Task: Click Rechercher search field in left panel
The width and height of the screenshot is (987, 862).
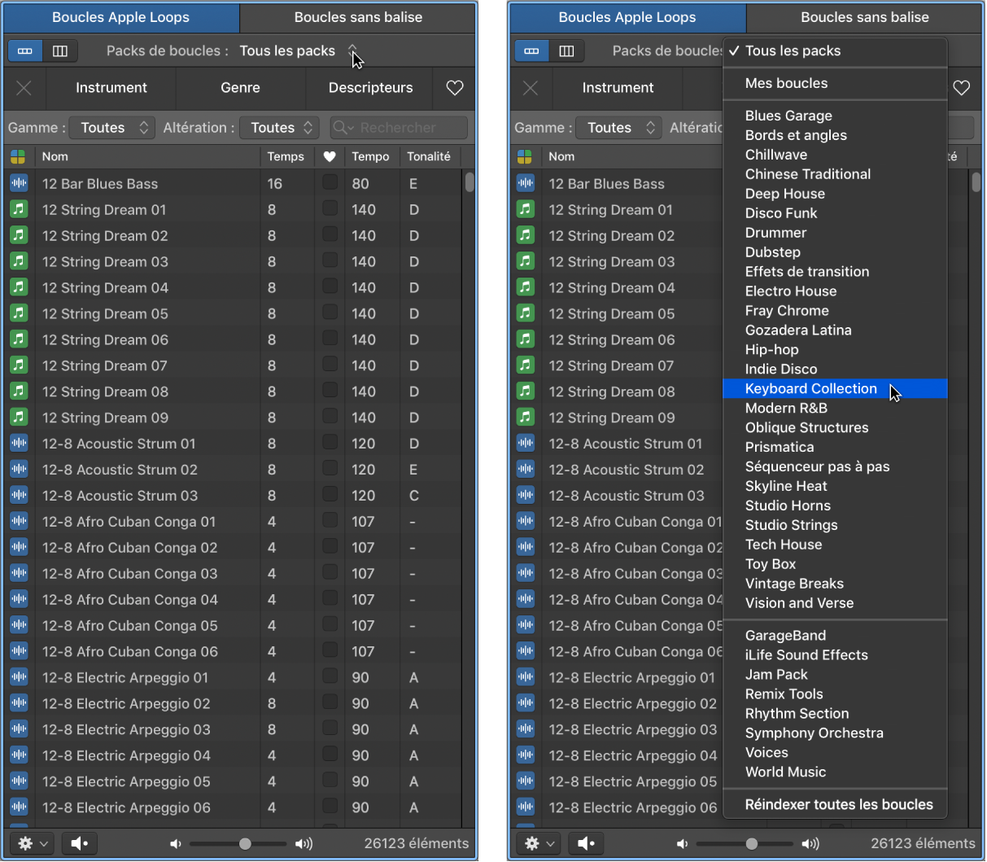Action: click(x=399, y=128)
